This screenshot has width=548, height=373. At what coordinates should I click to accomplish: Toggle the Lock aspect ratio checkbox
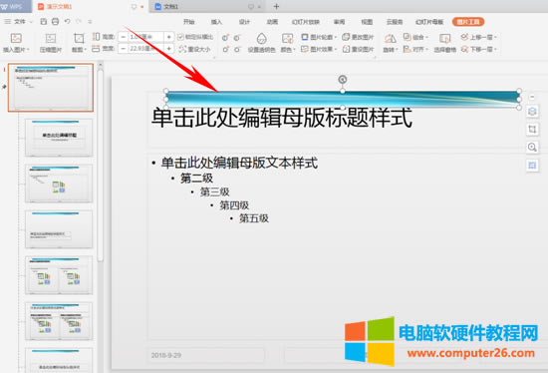[x=180, y=37]
